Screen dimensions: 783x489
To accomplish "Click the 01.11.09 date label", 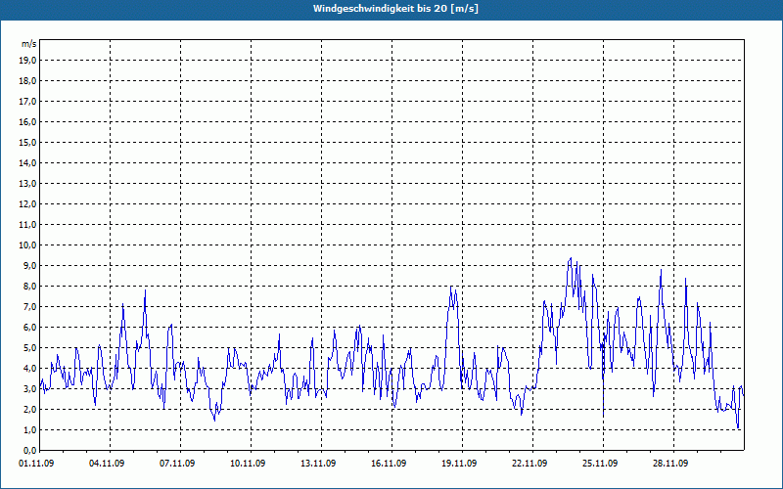I will [x=36, y=464].
